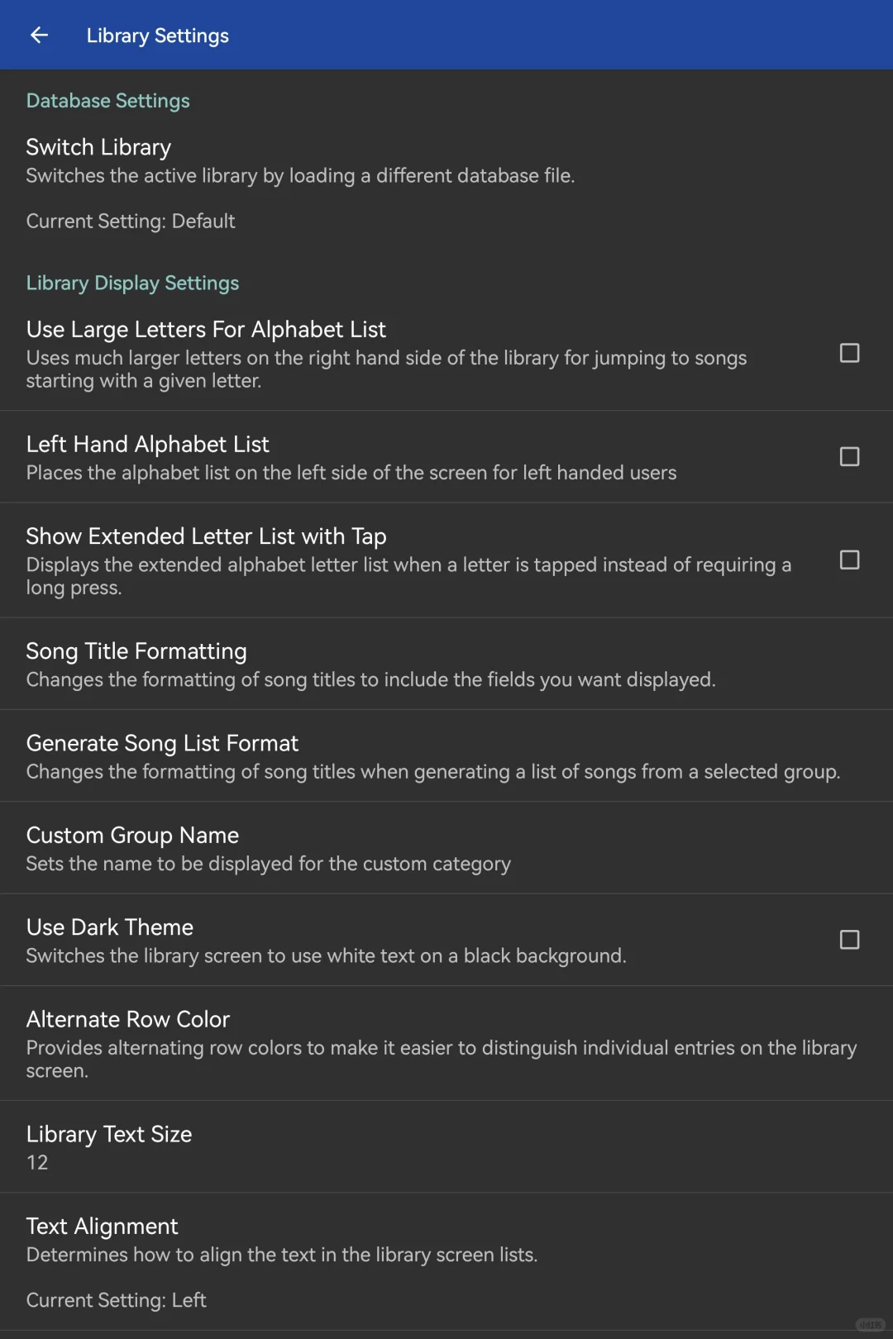Image resolution: width=893 pixels, height=1339 pixels.
Task: Tap the Left Hand Alphabet List description
Action: point(351,473)
